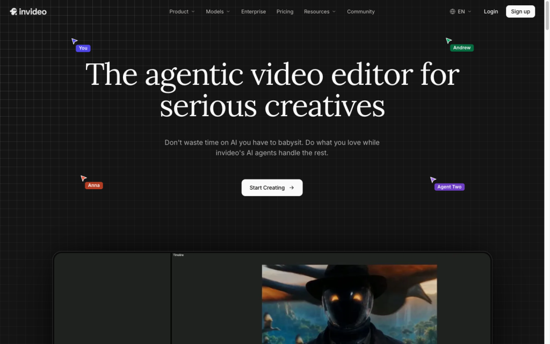Click the blue "You" cursor label

[83, 48]
